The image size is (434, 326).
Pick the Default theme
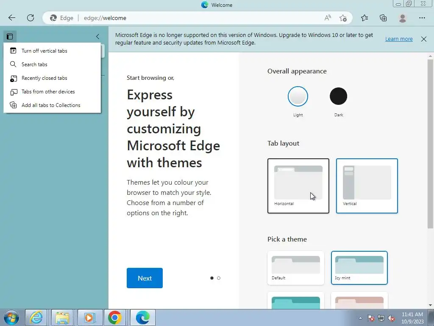[x=295, y=268]
